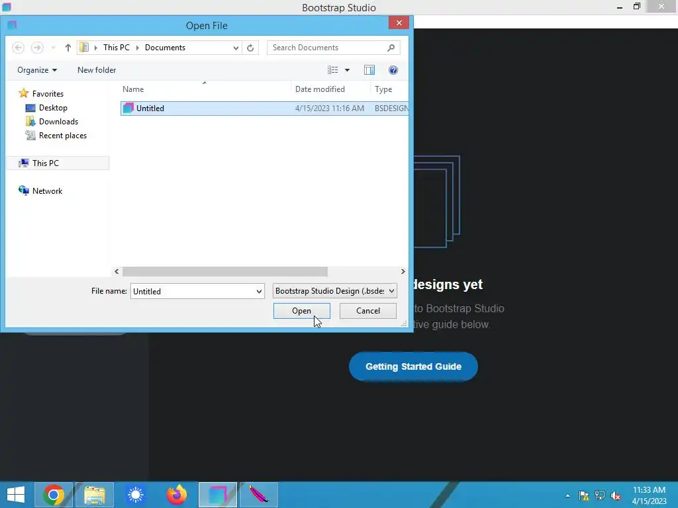Screen dimensions: 678x508
Task: Open feather icon app in taskbar
Action: pyautogui.click(x=259, y=495)
